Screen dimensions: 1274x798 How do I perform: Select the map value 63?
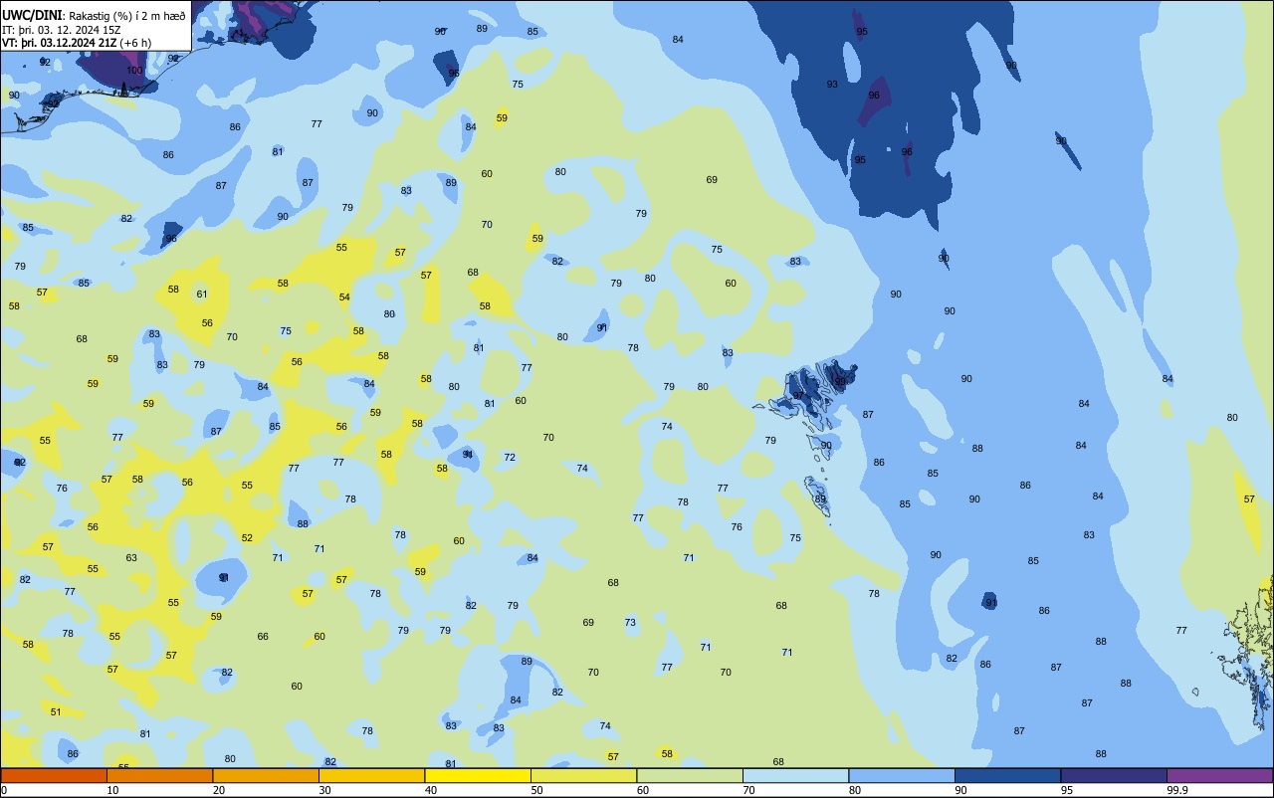131,558
